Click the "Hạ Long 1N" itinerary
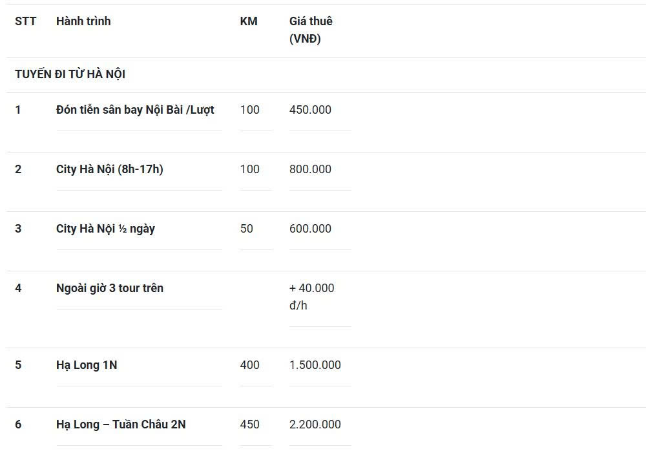This screenshot has width=646, height=451. 87,365
